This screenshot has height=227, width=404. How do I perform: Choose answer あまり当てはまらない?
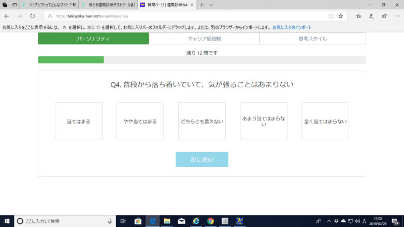264,121
